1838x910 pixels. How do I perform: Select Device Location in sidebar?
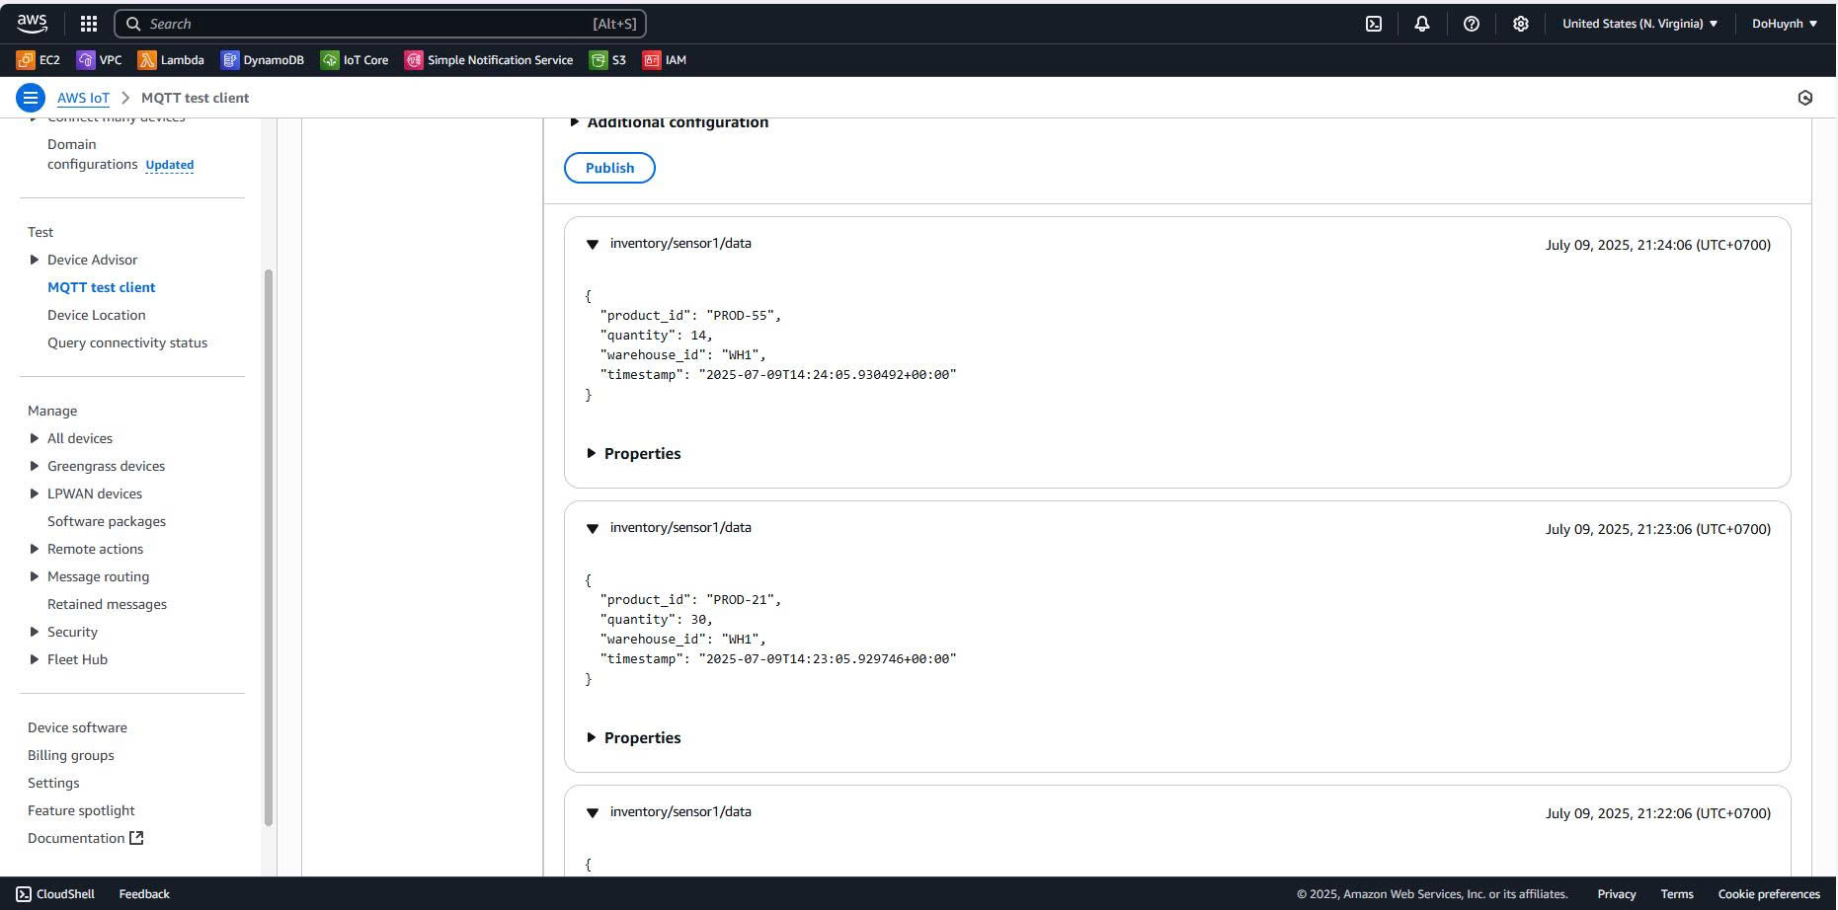(96, 315)
